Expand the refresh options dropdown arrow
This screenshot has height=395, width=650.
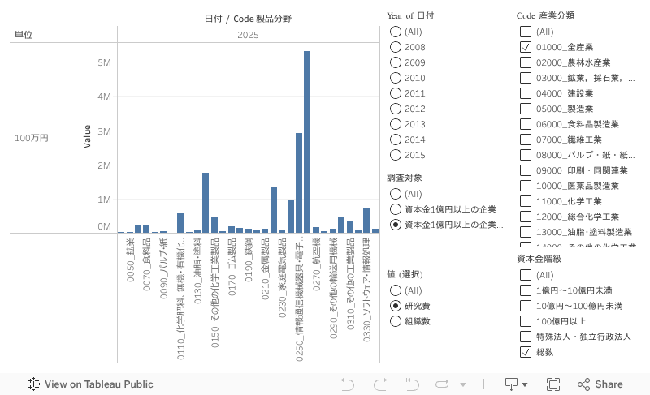point(463,384)
